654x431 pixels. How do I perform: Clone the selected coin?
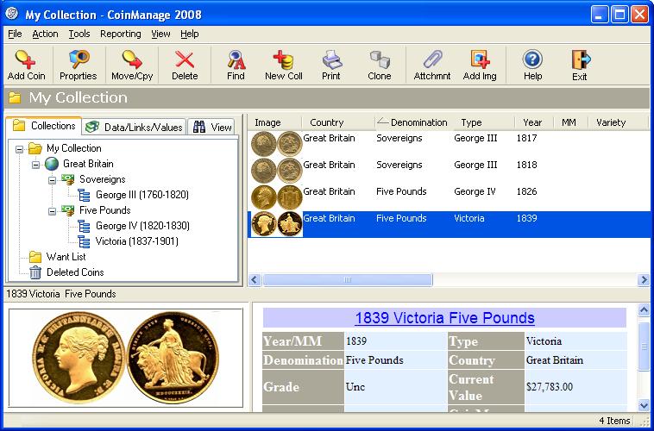[380, 59]
